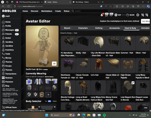Click the browser favorites star icon
151x118 pixels.
[x=111, y=6]
